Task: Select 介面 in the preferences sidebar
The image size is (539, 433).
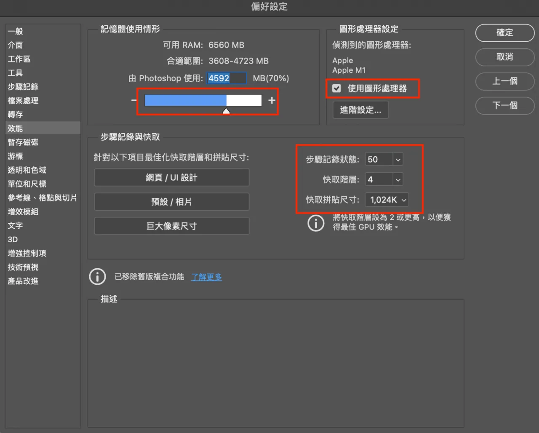Action: point(43,45)
